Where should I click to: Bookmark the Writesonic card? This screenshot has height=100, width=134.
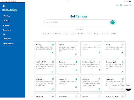123,79
